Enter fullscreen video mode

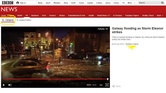(x=107, y=85)
